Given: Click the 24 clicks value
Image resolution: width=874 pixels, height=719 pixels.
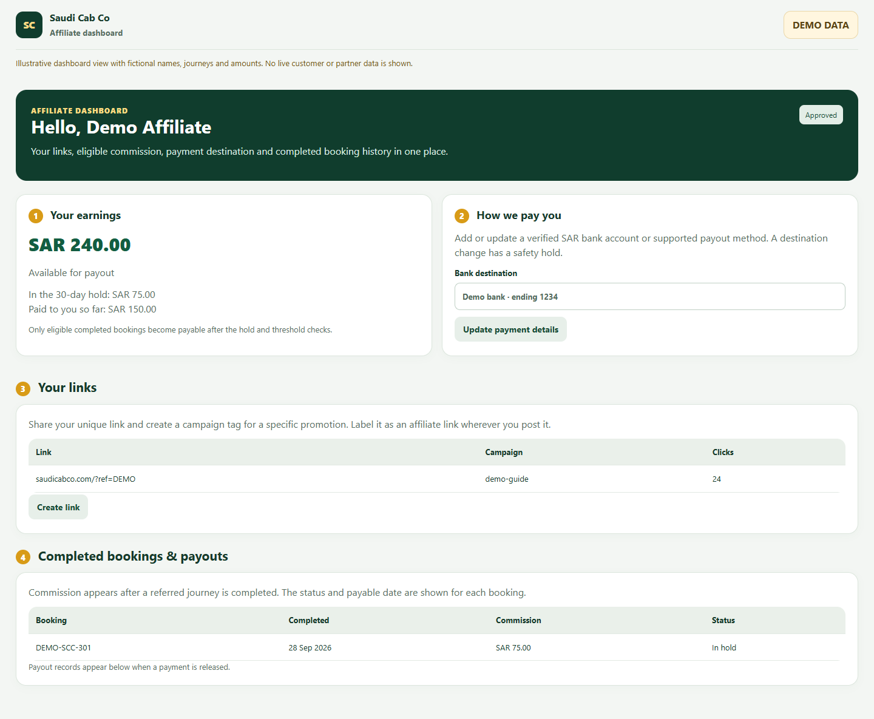Looking at the screenshot, I should [x=717, y=479].
